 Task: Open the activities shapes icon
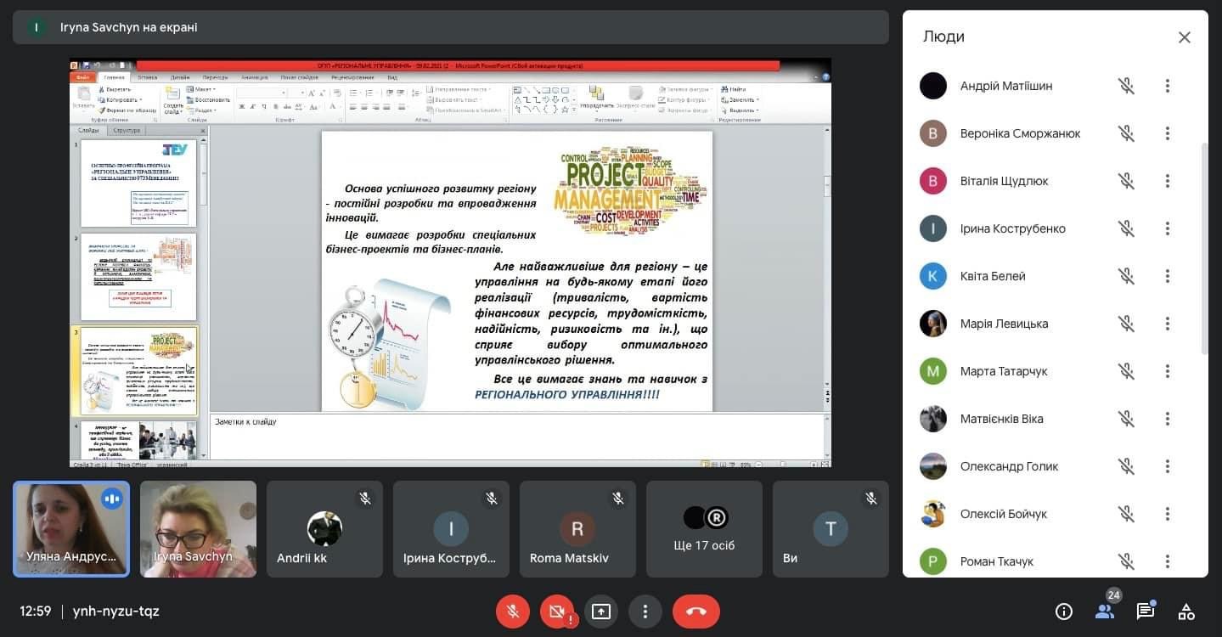(x=1186, y=612)
